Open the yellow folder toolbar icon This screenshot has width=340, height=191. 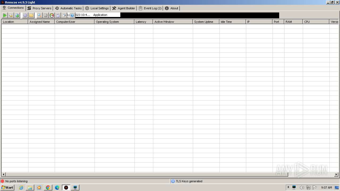[31, 15]
